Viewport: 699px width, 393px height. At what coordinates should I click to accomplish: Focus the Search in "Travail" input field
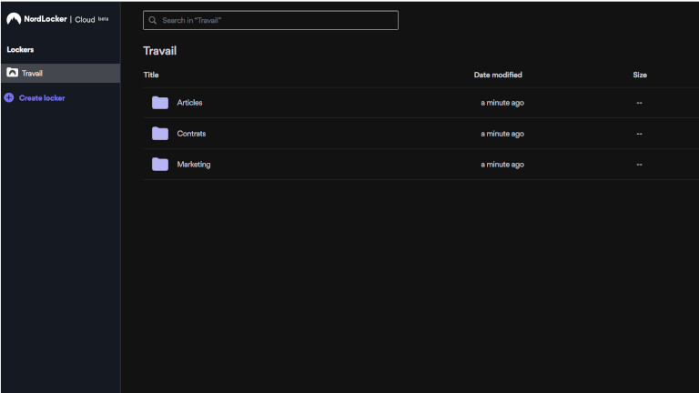click(x=273, y=20)
